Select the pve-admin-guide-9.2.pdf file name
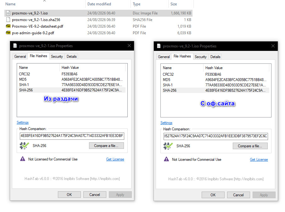The width and height of the screenshot is (285, 212). pyautogui.click(x=33, y=33)
